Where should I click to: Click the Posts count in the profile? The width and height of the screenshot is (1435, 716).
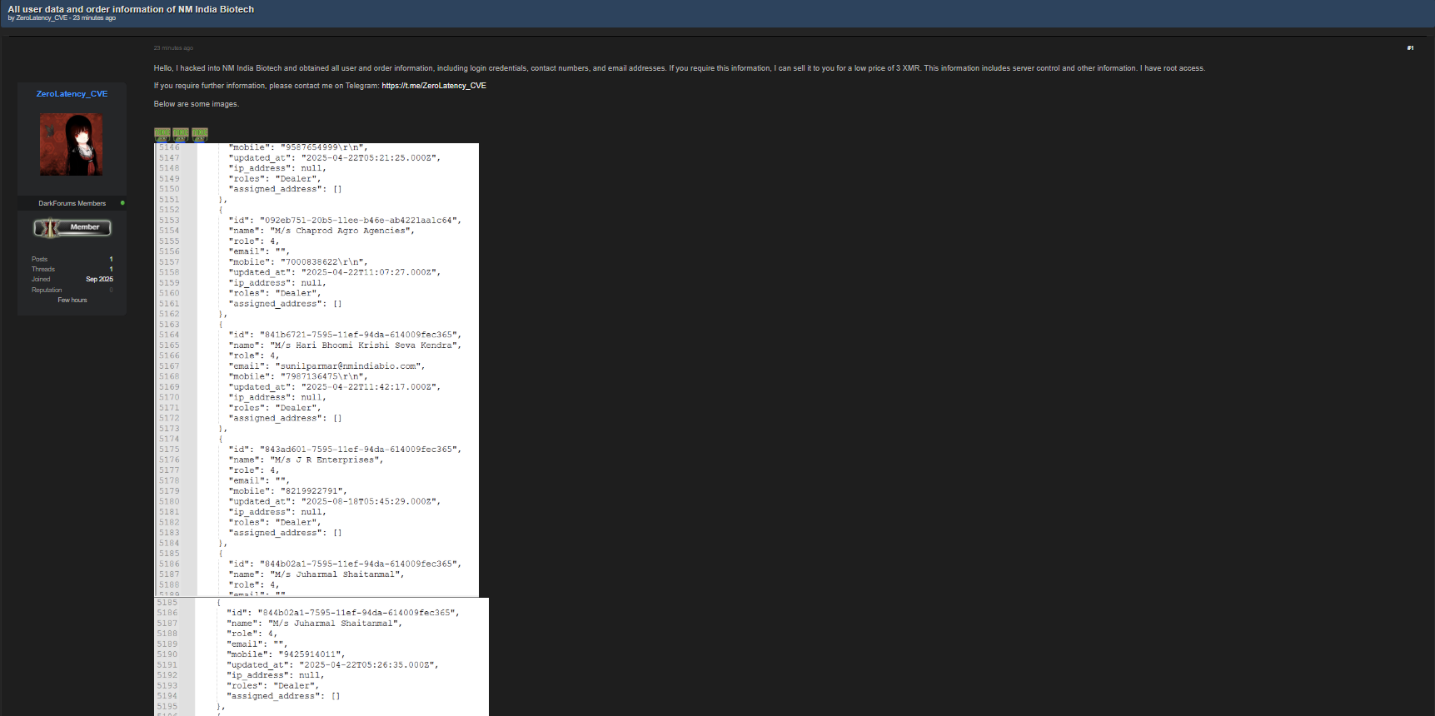(x=111, y=259)
